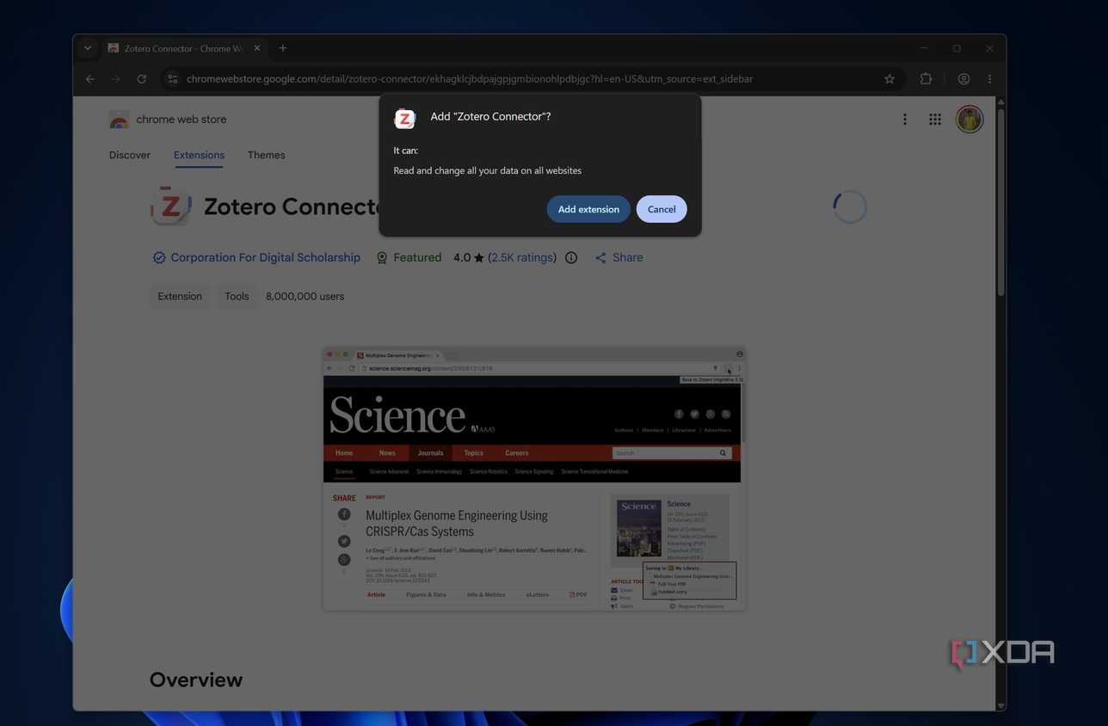
Task: Bookmark this page with the star icon
Action: (x=889, y=79)
